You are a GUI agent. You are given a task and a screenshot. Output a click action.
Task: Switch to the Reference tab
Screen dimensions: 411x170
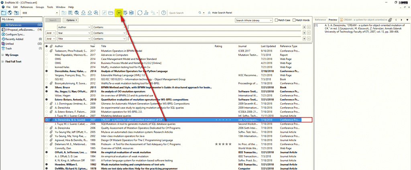[320, 20]
